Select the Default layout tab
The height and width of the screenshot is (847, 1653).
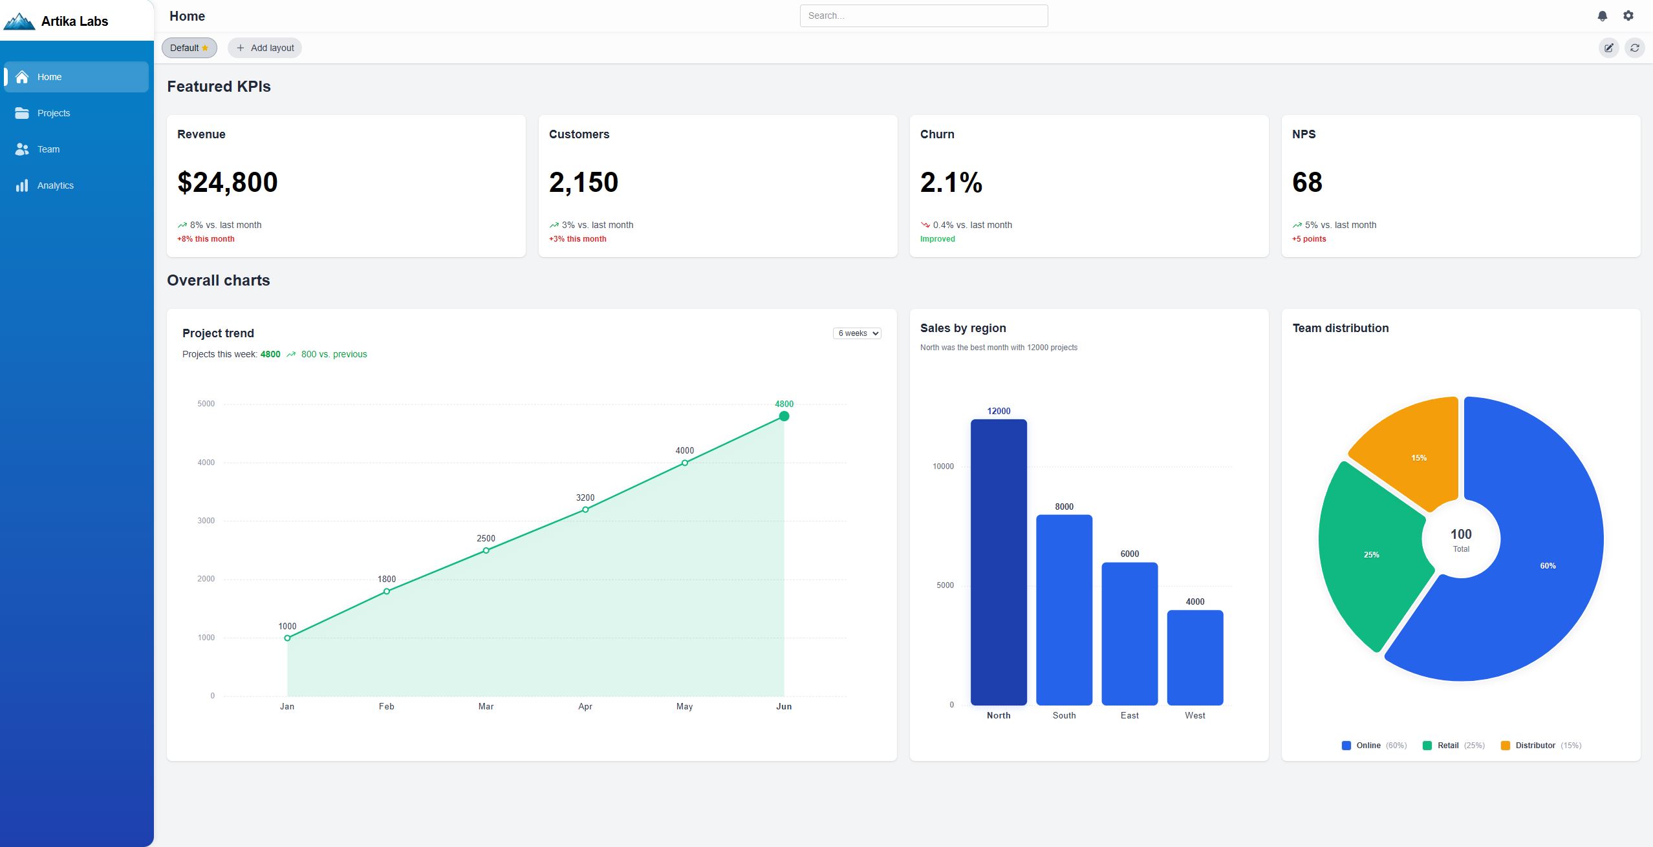[x=189, y=48]
